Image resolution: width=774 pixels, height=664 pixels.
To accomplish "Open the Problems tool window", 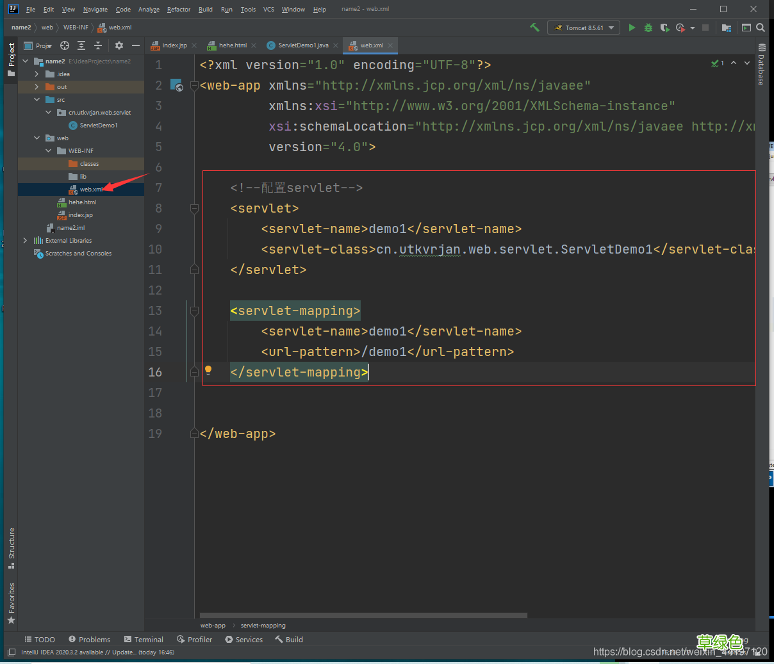I will click(90, 640).
